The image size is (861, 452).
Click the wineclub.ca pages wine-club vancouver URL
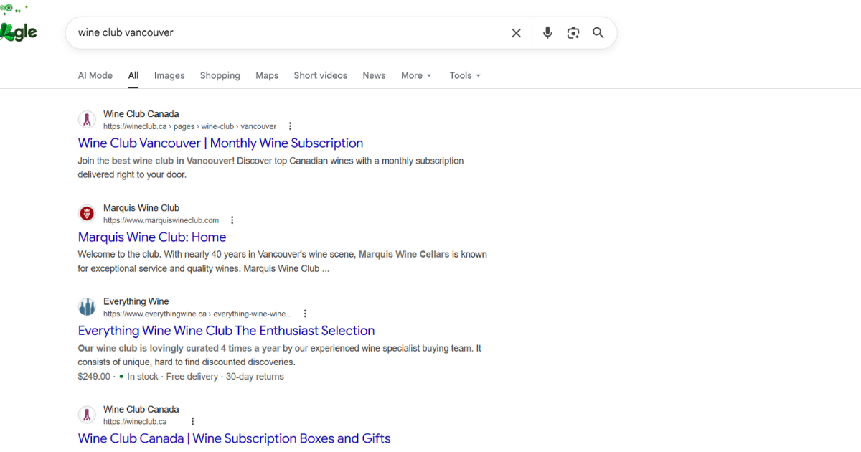(x=189, y=126)
